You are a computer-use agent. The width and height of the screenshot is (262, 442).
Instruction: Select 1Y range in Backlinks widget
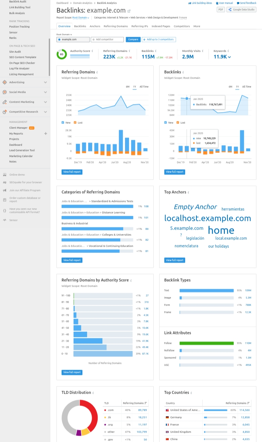click(237, 87)
